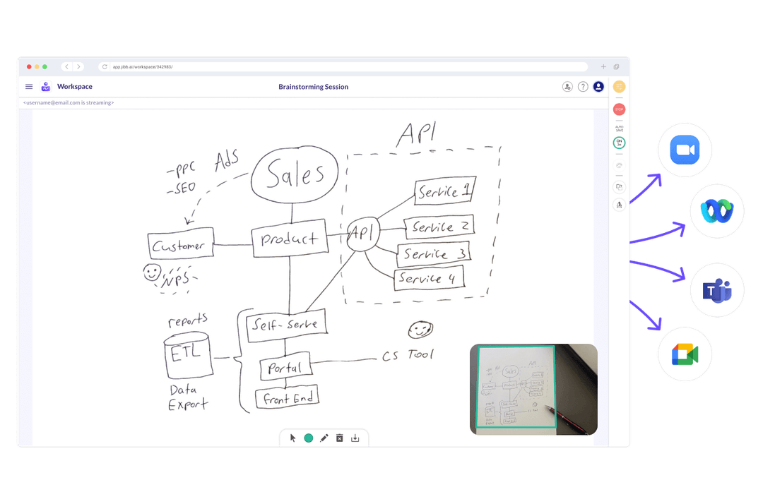Select the green color swatch in toolbar

click(308, 438)
